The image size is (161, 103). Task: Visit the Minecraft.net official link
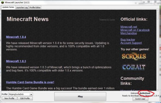(129, 27)
